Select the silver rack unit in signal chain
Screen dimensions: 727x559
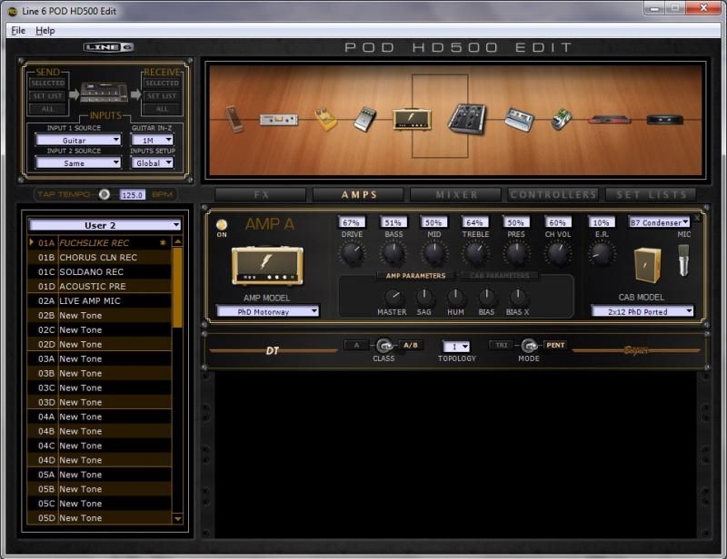point(278,120)
